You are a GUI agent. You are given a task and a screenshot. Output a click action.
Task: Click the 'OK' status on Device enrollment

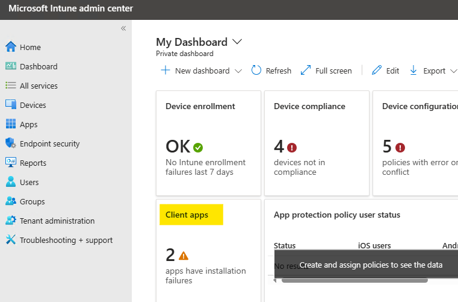coord(178,146)
